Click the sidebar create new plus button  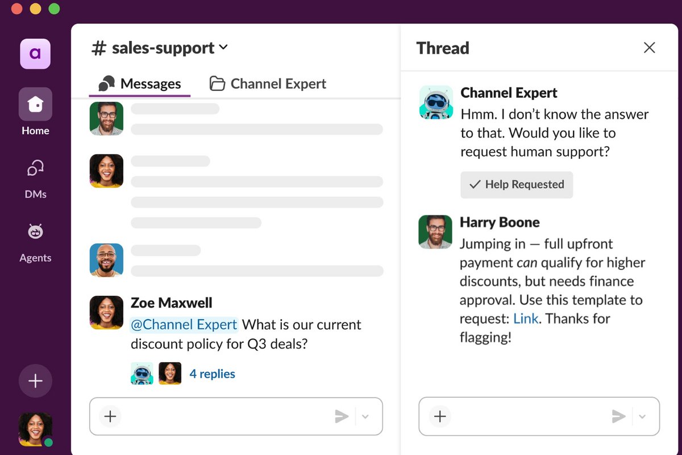pos(35,381)
